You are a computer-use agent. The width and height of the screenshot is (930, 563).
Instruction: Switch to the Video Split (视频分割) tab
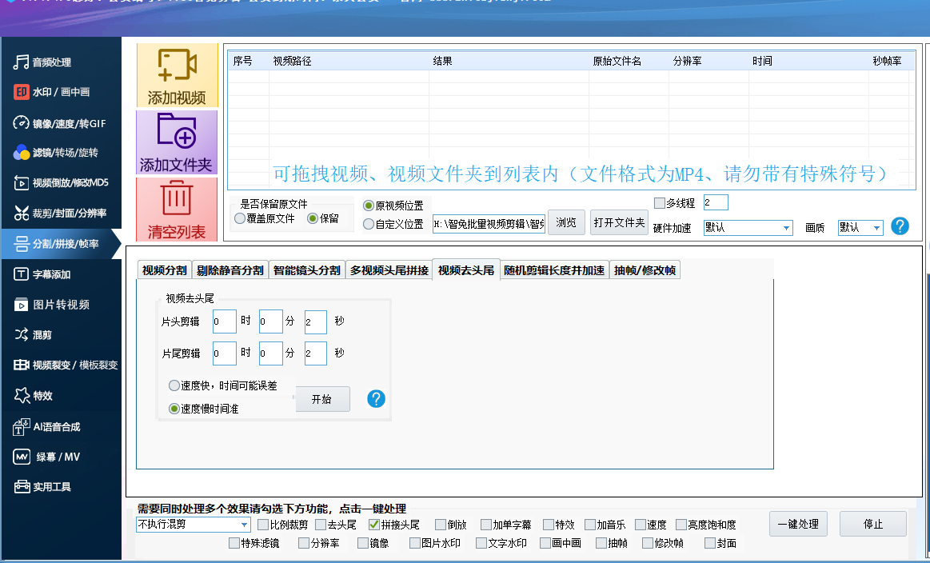coord(164,270)
